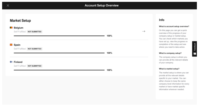
Task: Click the Finland progress bar
Action: (x=59, y=70)
